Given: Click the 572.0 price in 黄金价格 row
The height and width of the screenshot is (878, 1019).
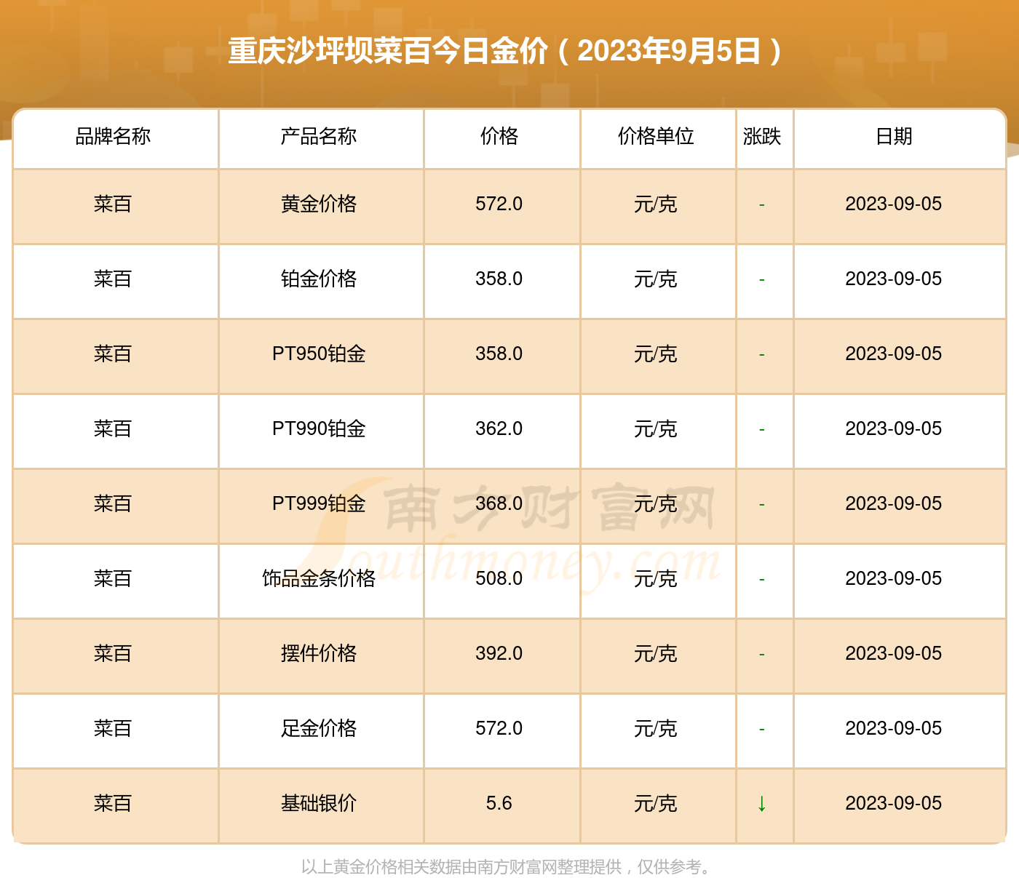Looking at the screenshot, I should (499, 204).
